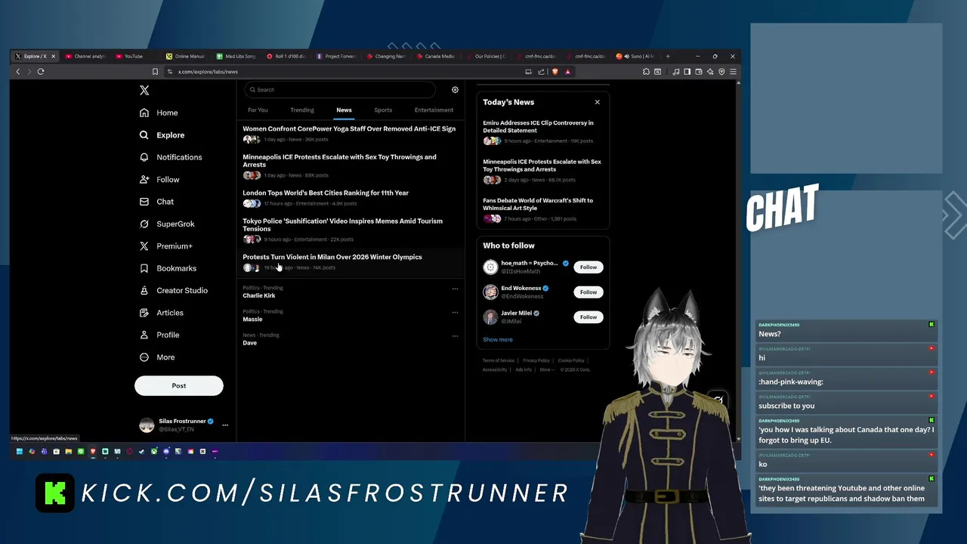Open account menu next to Silas Frostrunner
This screenshot has width=967, height=544.
point(224,425)
